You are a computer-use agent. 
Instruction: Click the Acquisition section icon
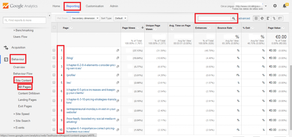tap(6, 48)
